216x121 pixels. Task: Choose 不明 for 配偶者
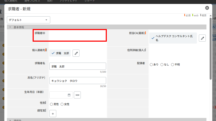pyautogui.click(x=173, y=65)
